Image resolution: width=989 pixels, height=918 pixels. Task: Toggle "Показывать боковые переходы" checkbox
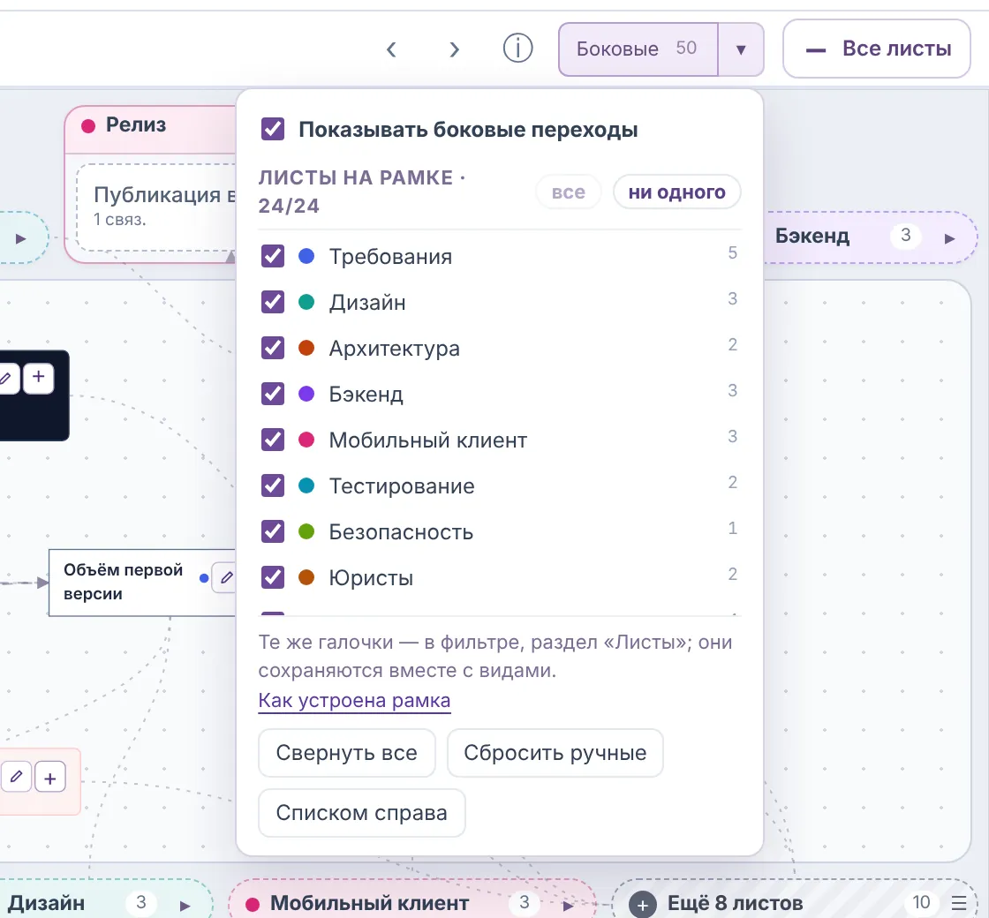[x=273, y=129]
